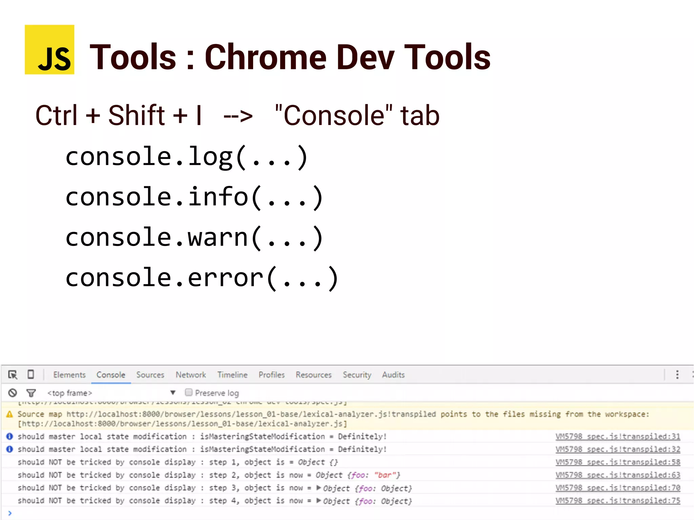Open the Sources tab

click(x=150, y=375)
